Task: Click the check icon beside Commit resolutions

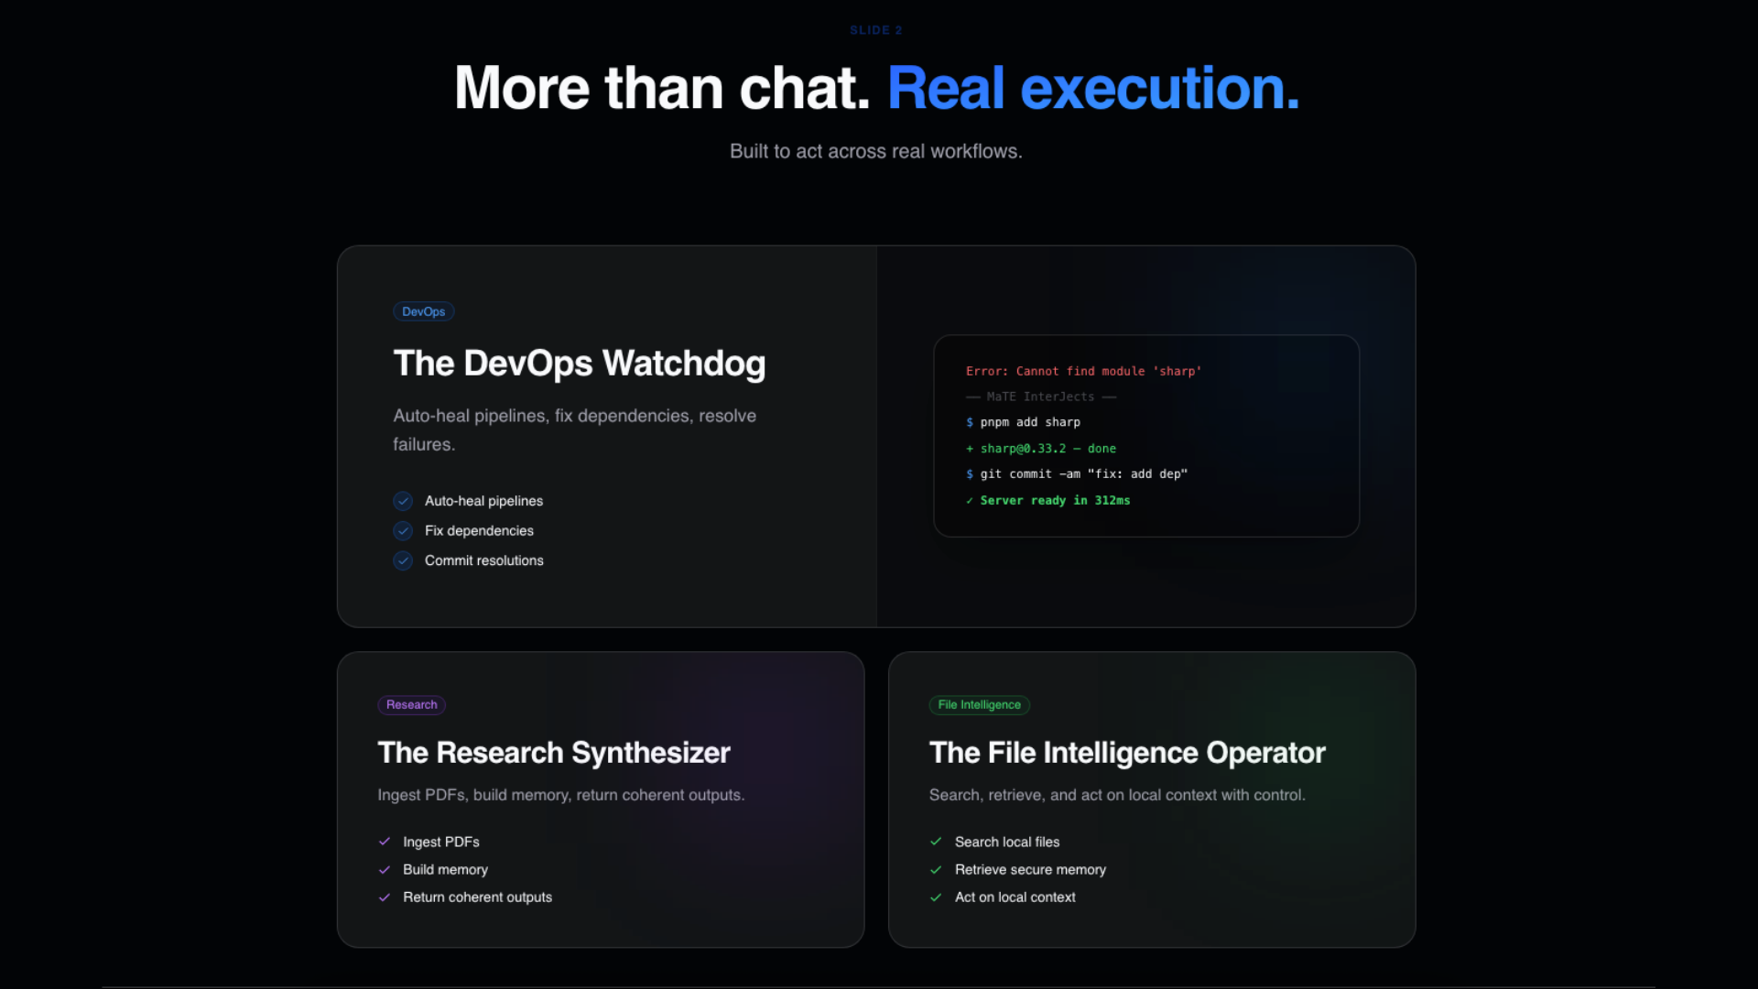Action: [403, 560]
